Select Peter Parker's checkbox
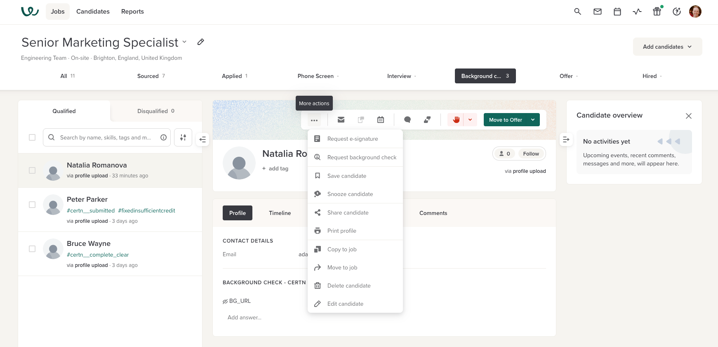 point(32,205)
